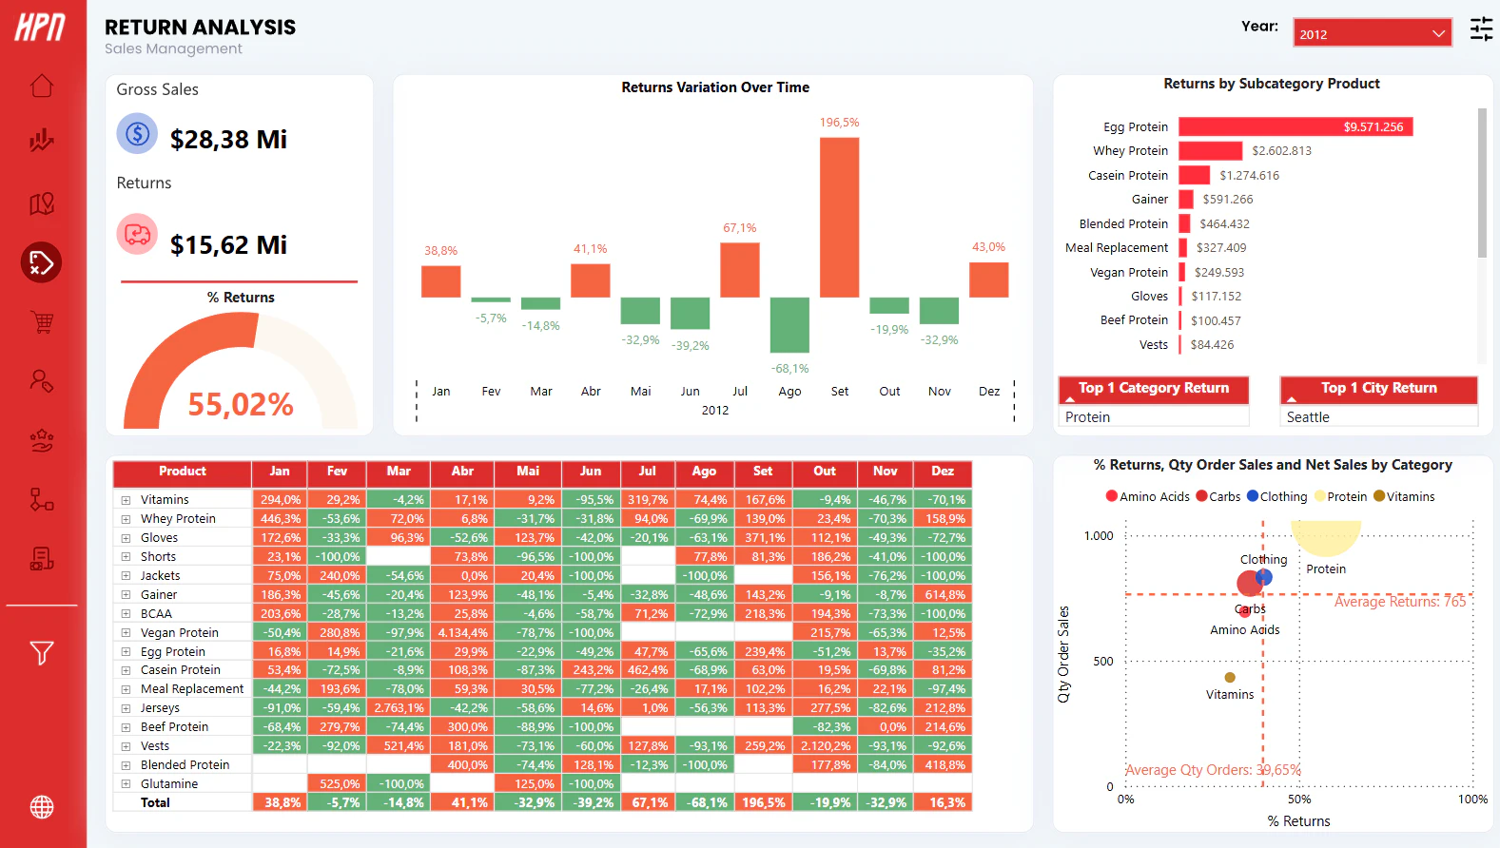
Task: Expand the Glutamine product row
Action: (x=125, y=784)
